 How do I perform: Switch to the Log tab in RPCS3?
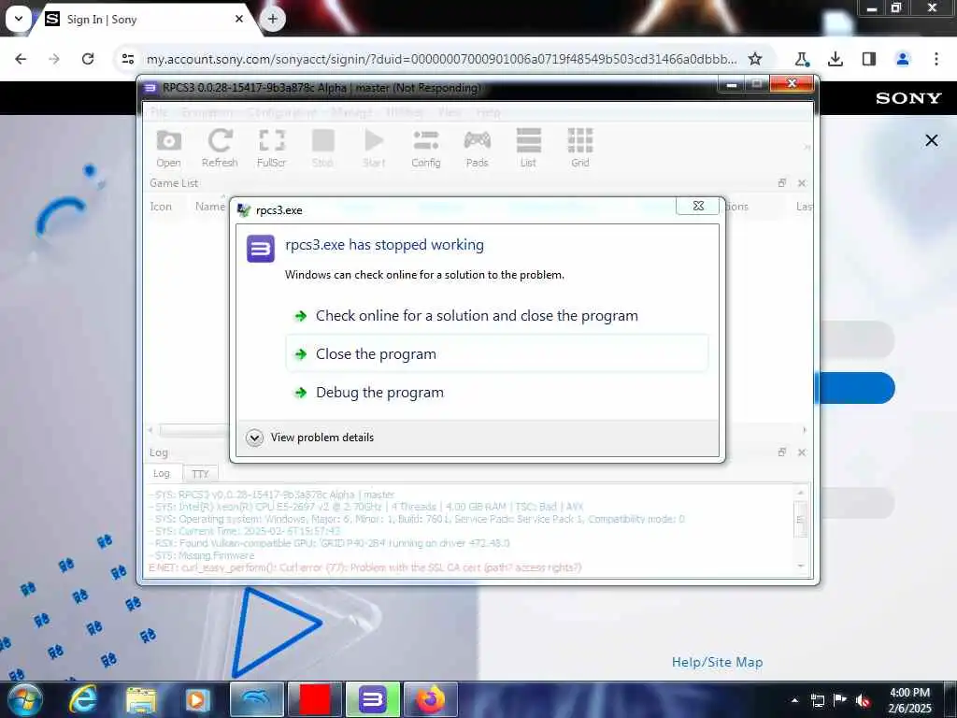coord(162,473)
